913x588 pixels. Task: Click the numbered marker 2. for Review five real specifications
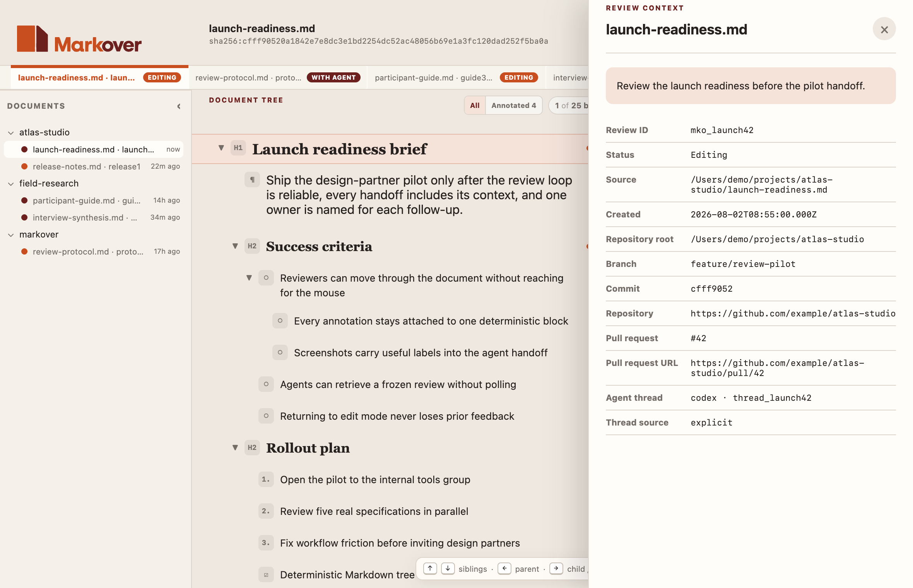pyautogui.click(x=266, y=511)
